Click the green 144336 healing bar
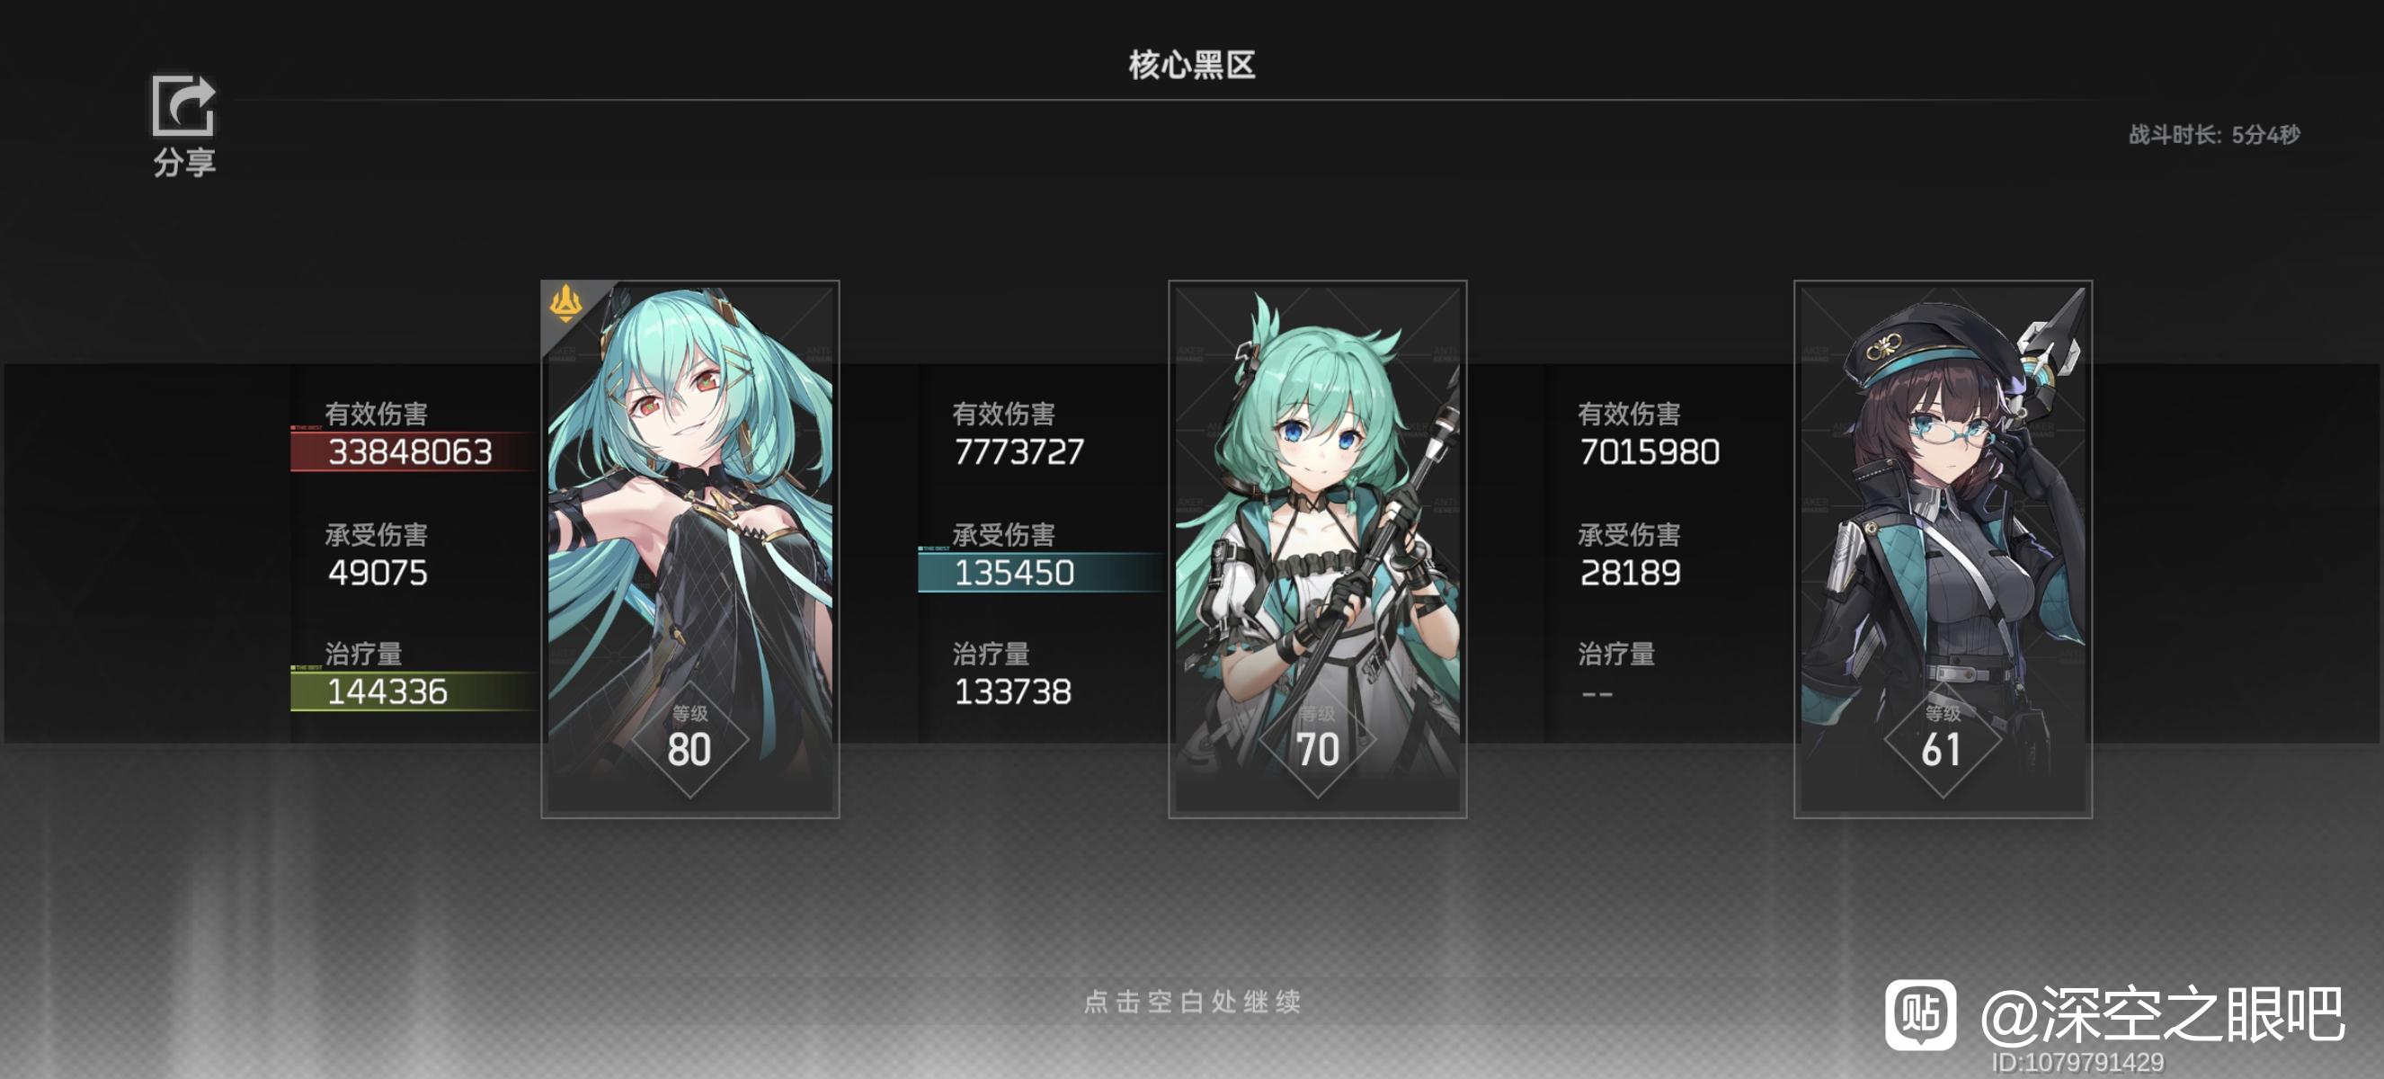Viewport: 2384px width, 1079px height. pos(414,691)
